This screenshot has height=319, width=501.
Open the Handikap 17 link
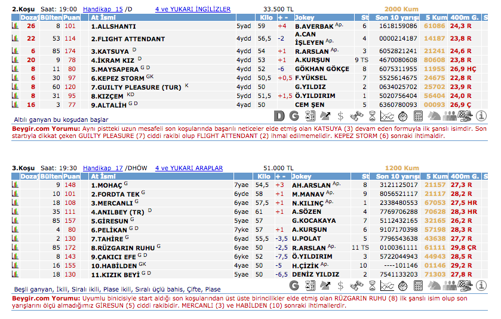[x=103, y=168]
